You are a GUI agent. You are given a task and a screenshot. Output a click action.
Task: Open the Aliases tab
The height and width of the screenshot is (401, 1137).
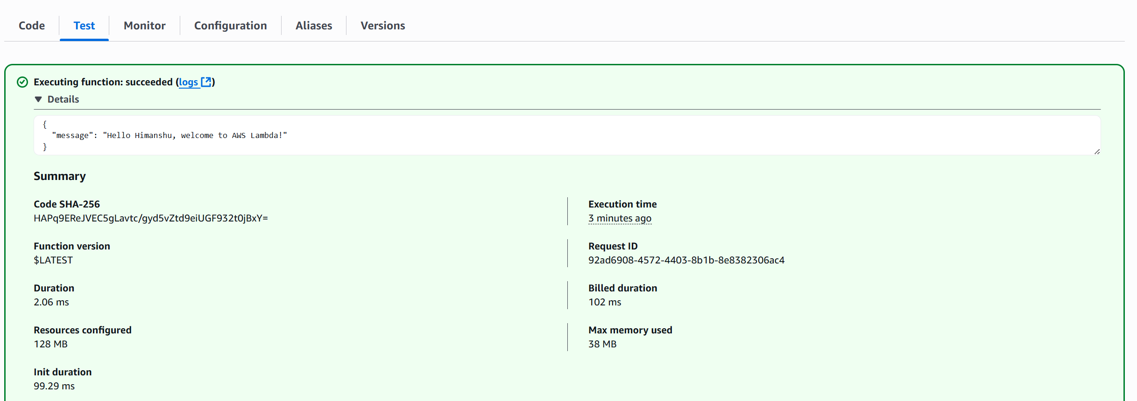pos(313,26)
